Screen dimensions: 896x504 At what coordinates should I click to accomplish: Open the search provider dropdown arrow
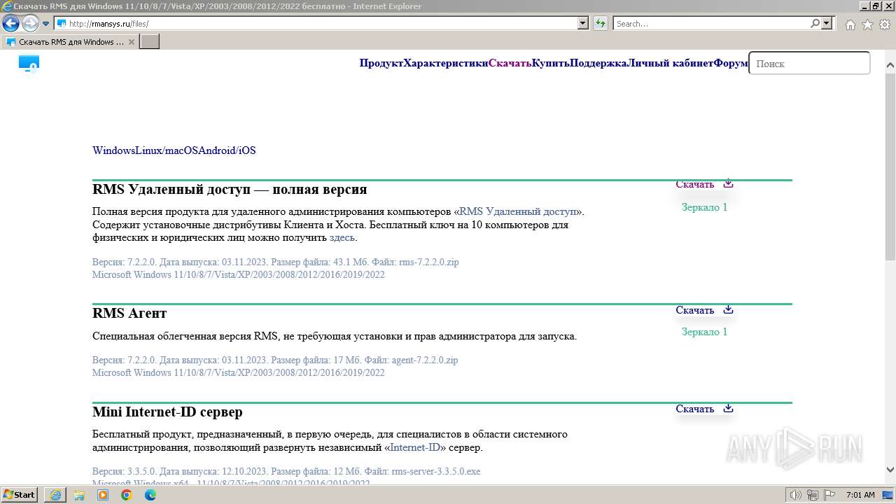tap(827, 23)
